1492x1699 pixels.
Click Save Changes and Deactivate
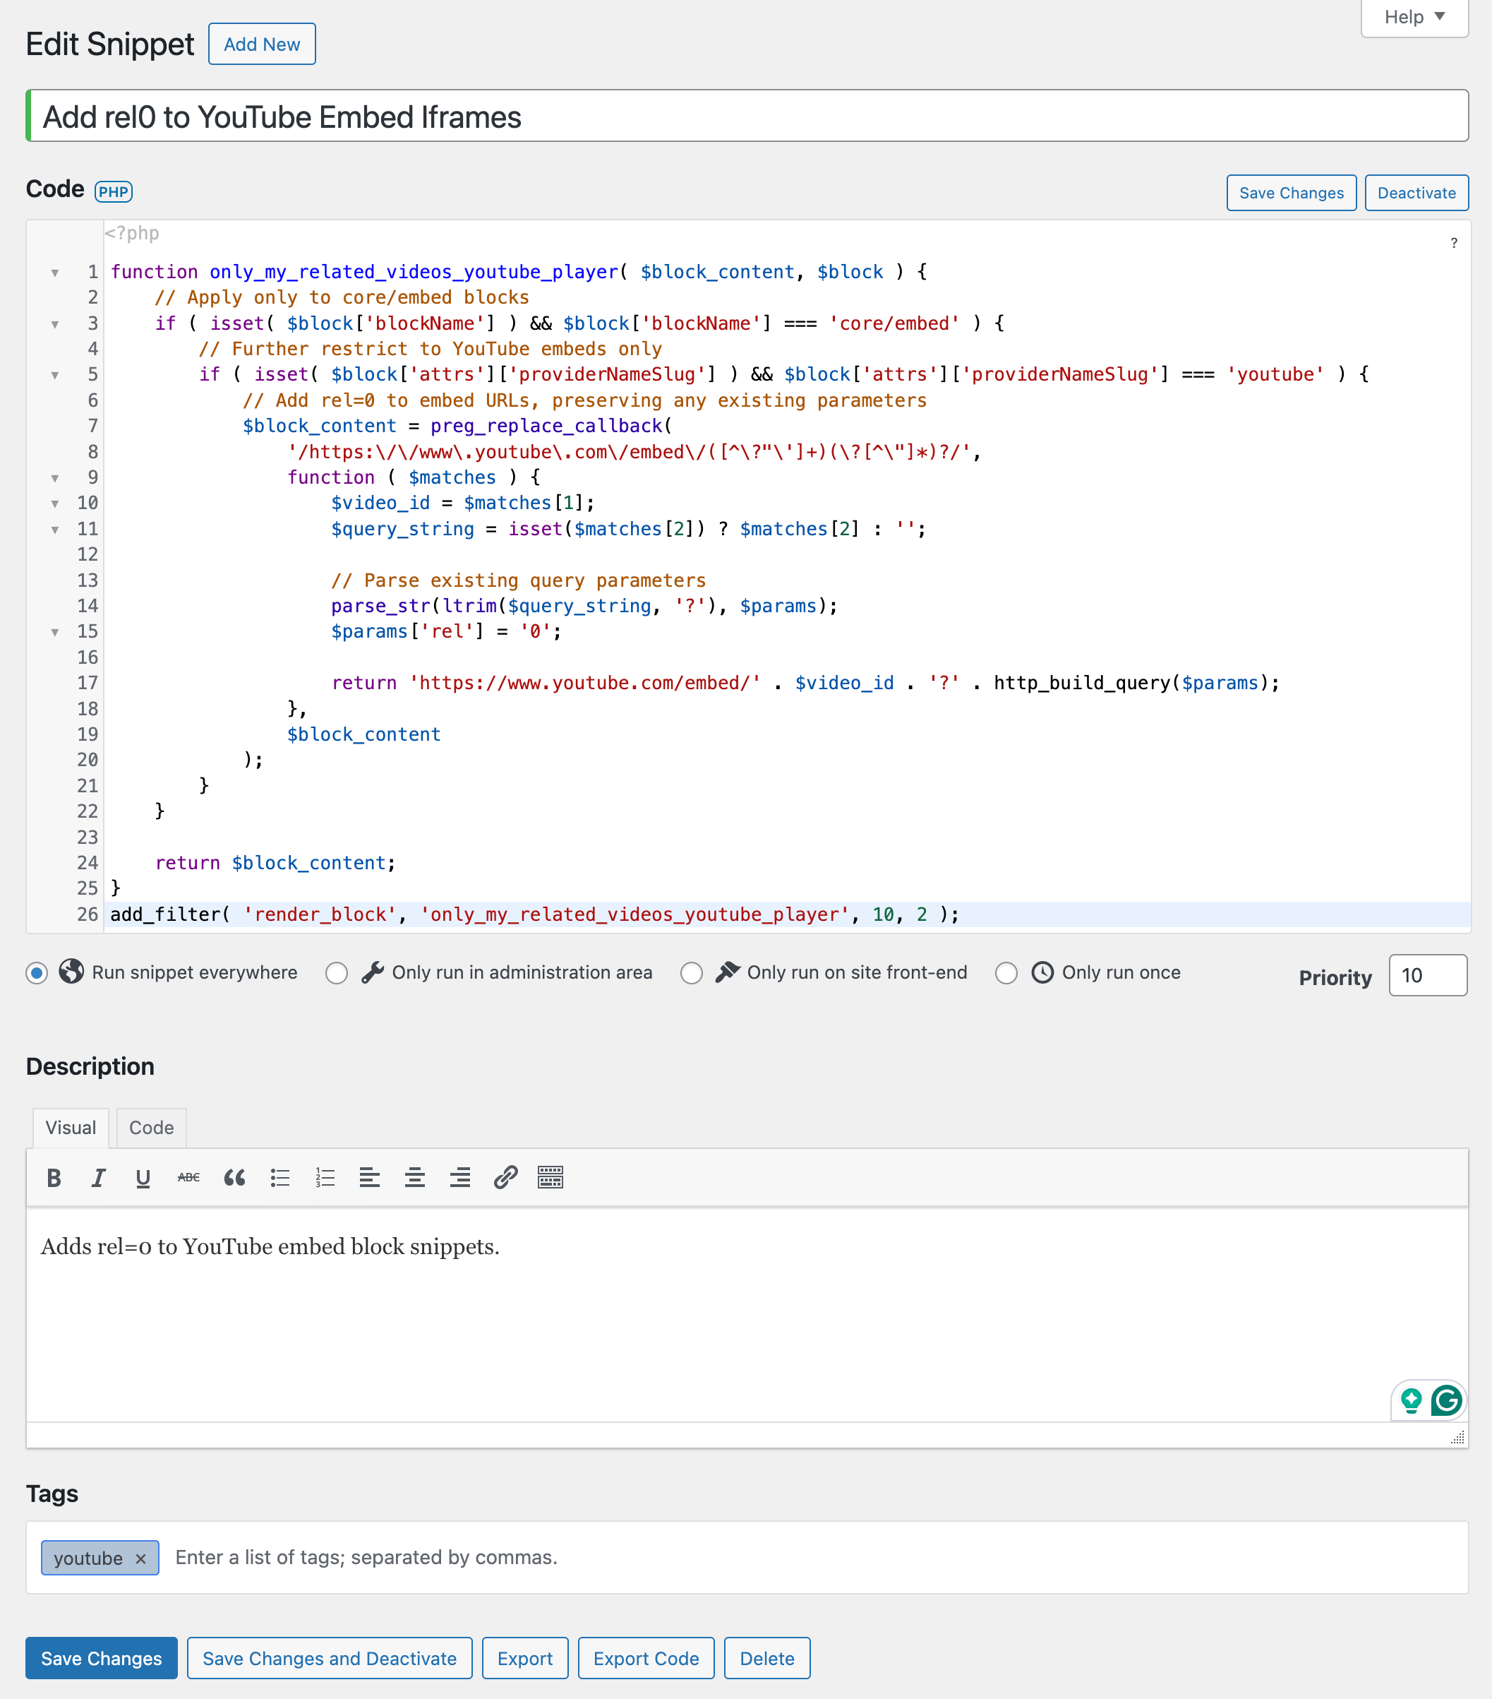point(329,1658)
